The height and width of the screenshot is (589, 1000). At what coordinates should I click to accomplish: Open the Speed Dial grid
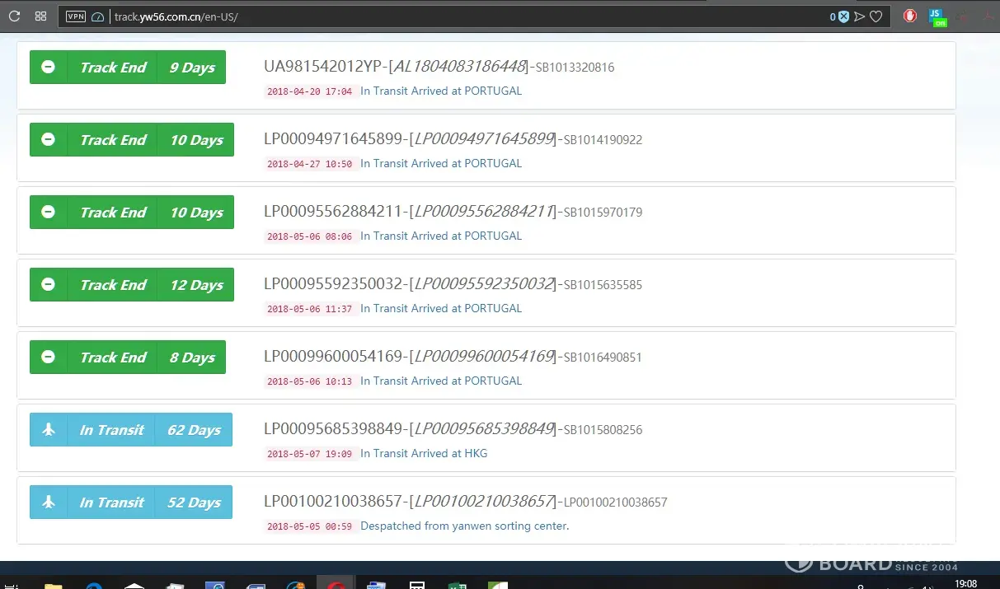tap(40, 16)
